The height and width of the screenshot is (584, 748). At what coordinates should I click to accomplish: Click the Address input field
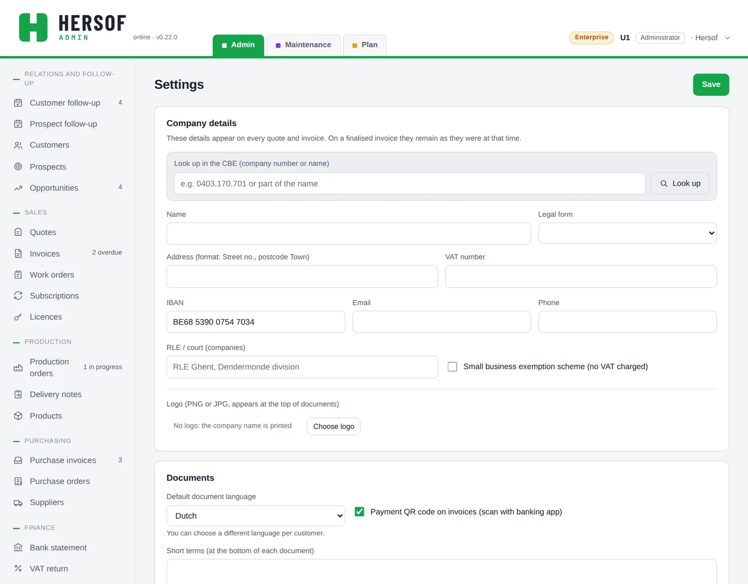302,277
